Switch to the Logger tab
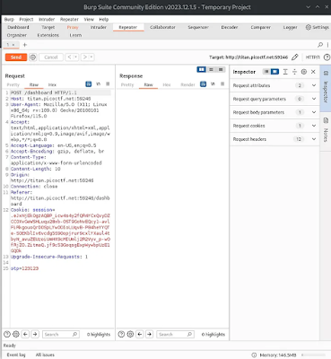The width and height of the screenshot is (331, 359). pyautogui.click(x=290, y=27)
